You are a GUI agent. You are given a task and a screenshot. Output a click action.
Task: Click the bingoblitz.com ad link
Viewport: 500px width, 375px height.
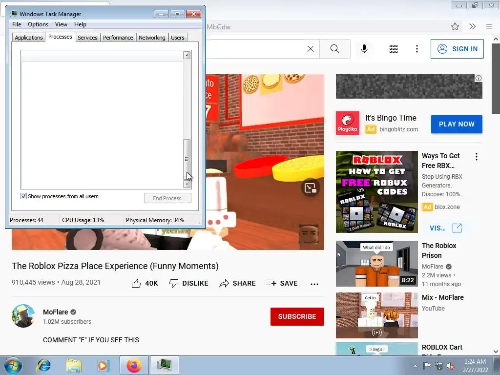(x=398, y=129)
